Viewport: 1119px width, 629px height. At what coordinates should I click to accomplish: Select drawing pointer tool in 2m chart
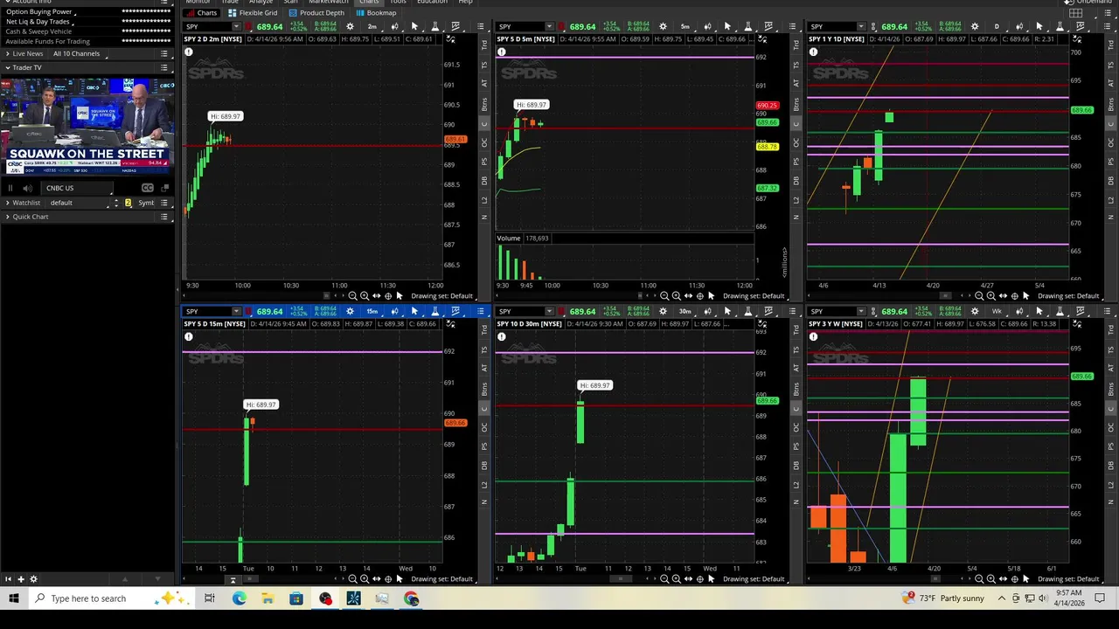pyautogui.click(x=414, y=27)
